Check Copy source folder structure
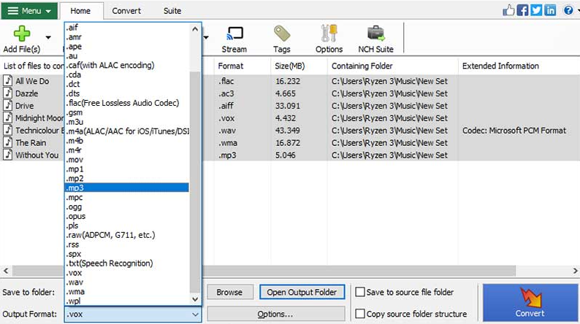 (x=360, y=314)
